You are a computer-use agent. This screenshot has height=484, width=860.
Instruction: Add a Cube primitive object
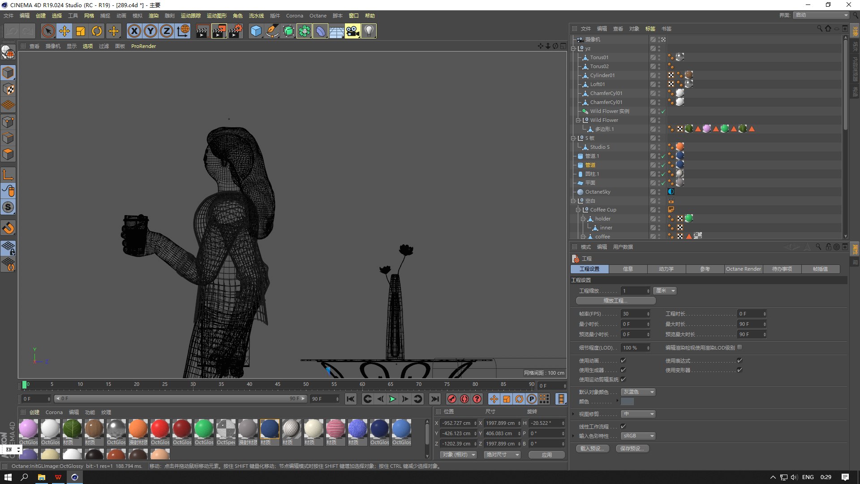click(256, 31)
